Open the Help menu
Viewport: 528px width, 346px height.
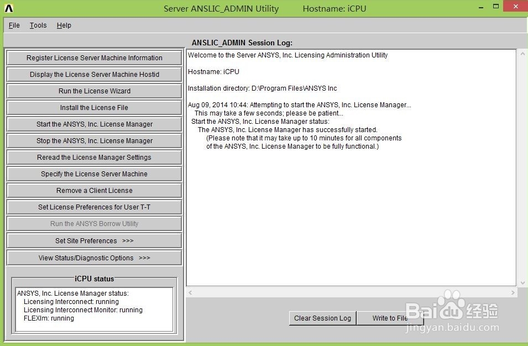(x=64, y=25)
